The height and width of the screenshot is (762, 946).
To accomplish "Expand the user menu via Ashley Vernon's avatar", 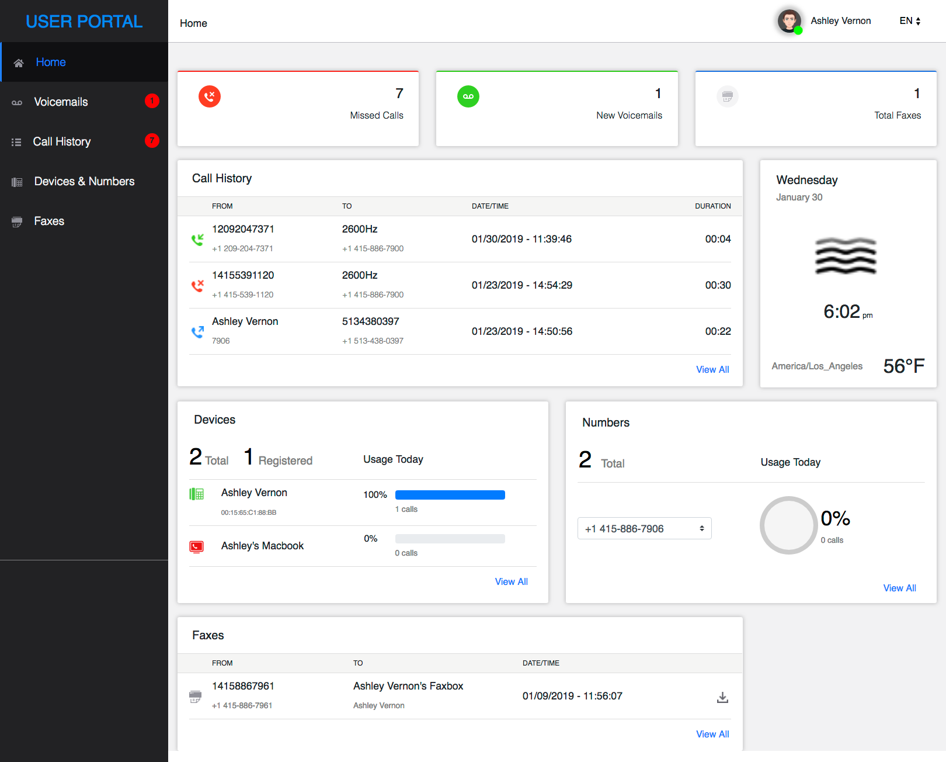I will pos(790,20).
